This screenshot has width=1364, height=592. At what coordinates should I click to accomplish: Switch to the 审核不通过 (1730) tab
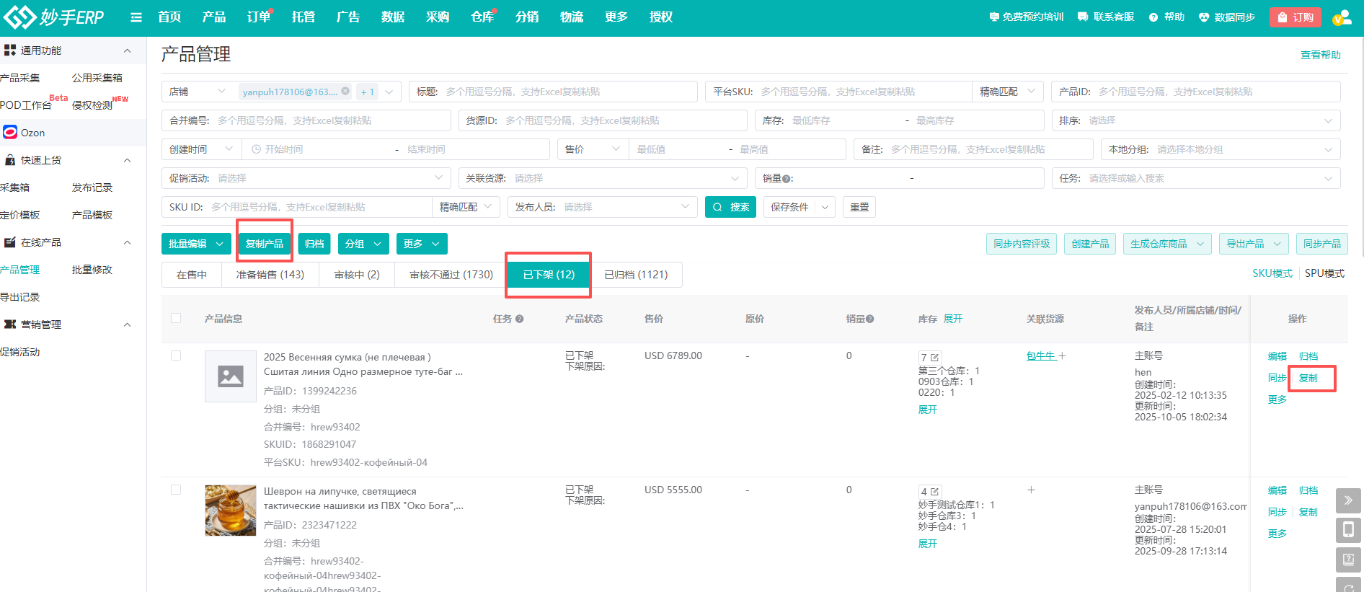(x=451, y=275)
